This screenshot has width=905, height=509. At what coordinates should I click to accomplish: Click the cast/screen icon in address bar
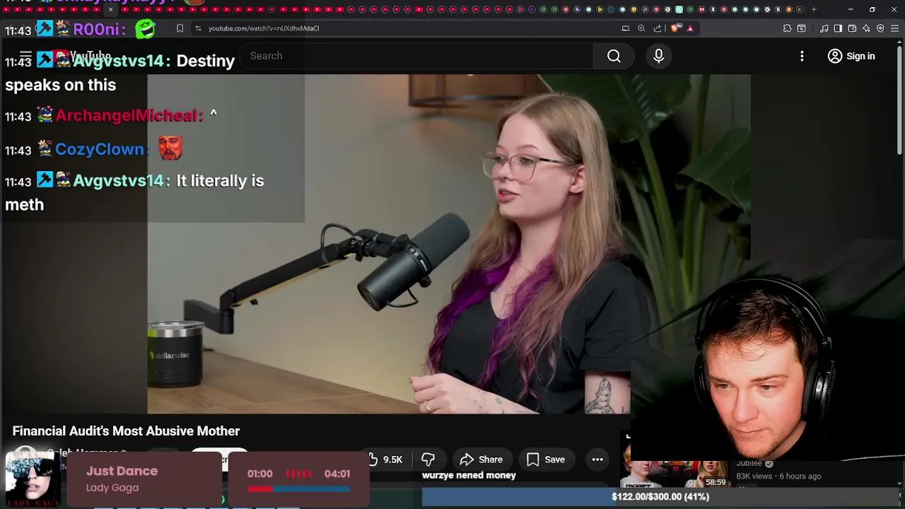pos(626,28)
